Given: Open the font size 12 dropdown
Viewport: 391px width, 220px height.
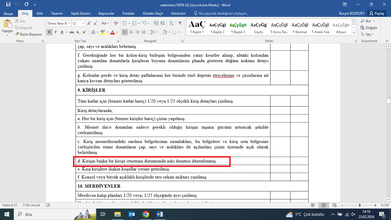Looking at the screenshot, I should (x=84, y=23).
